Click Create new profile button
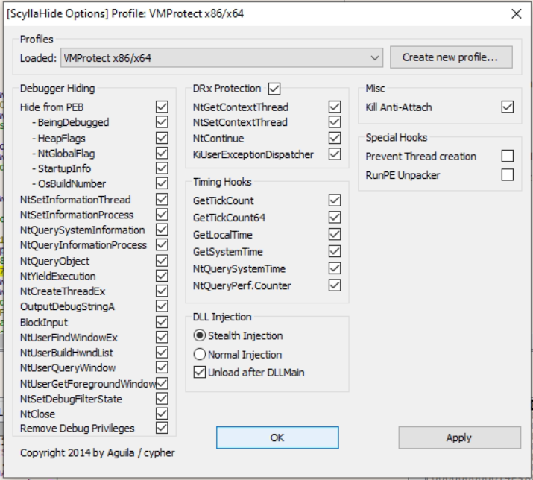 point(451,57)
